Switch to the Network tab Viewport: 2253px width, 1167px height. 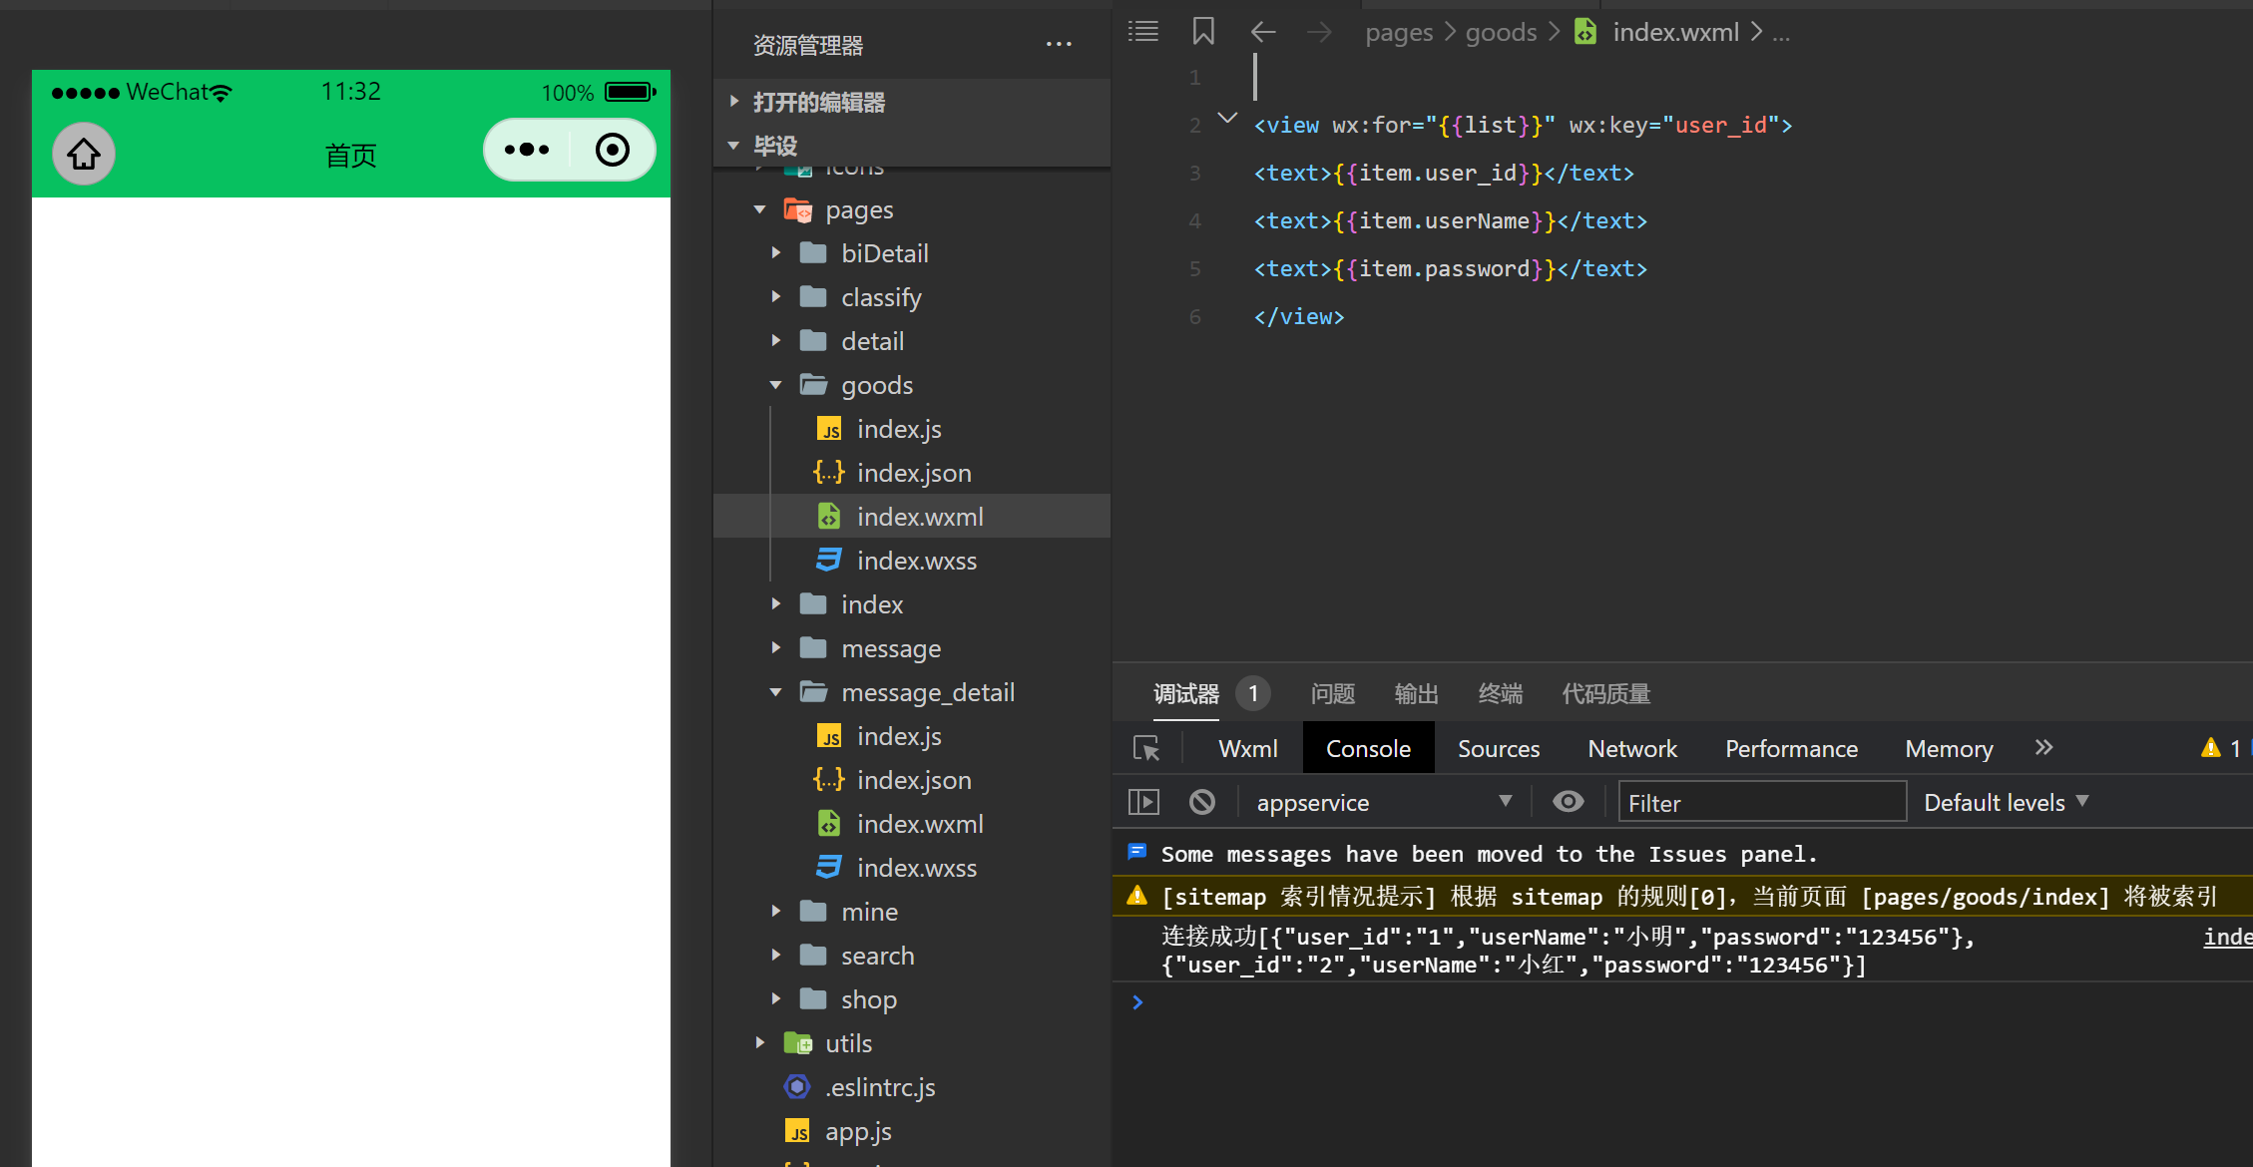pyautogui.click(x=1631, y=748)
